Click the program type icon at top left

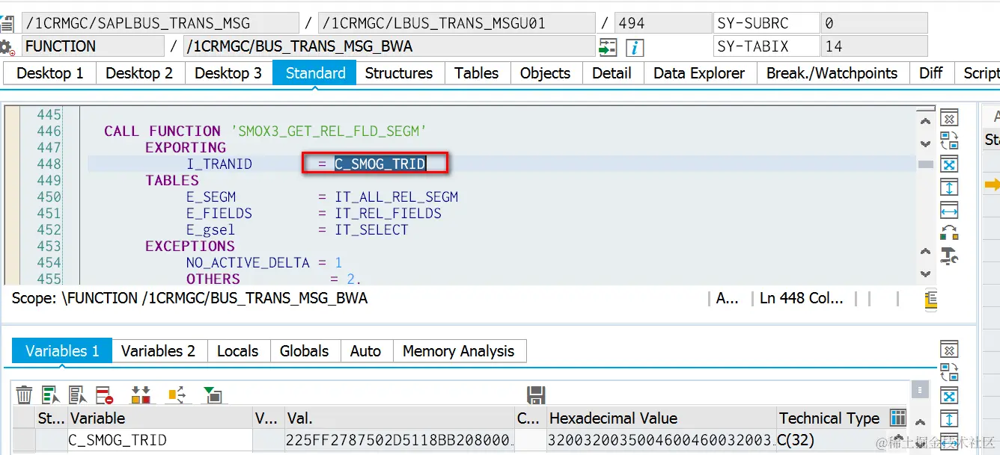(7, 23)
